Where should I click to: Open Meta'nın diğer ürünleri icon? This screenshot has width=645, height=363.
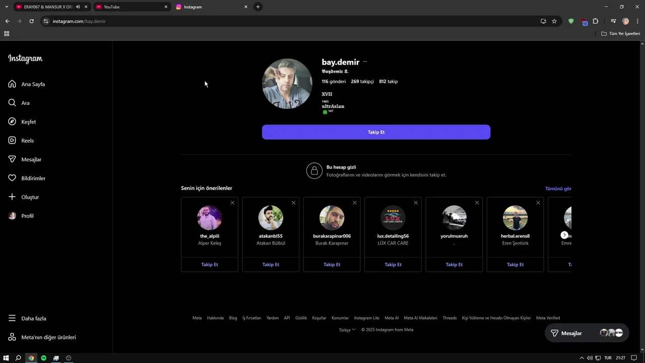(x=12, y=337)
